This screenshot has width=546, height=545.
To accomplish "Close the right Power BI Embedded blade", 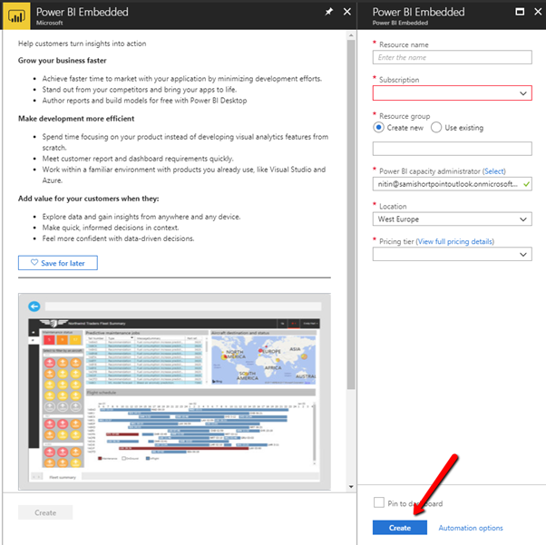I will [538, 12].
